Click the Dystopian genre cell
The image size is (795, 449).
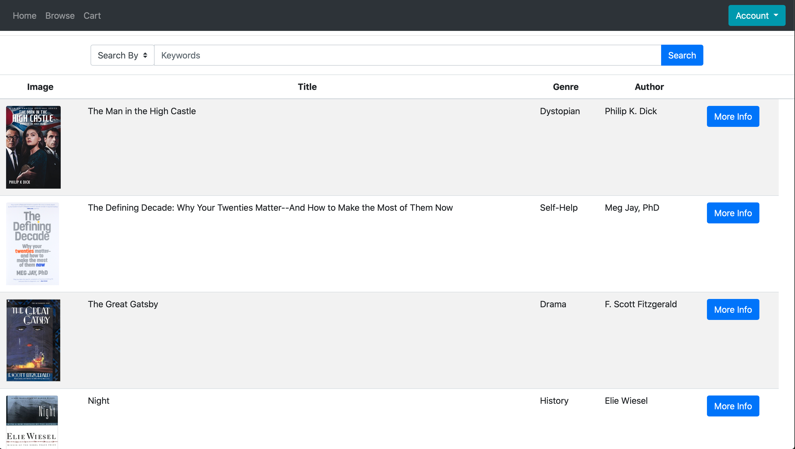(560, 111)
